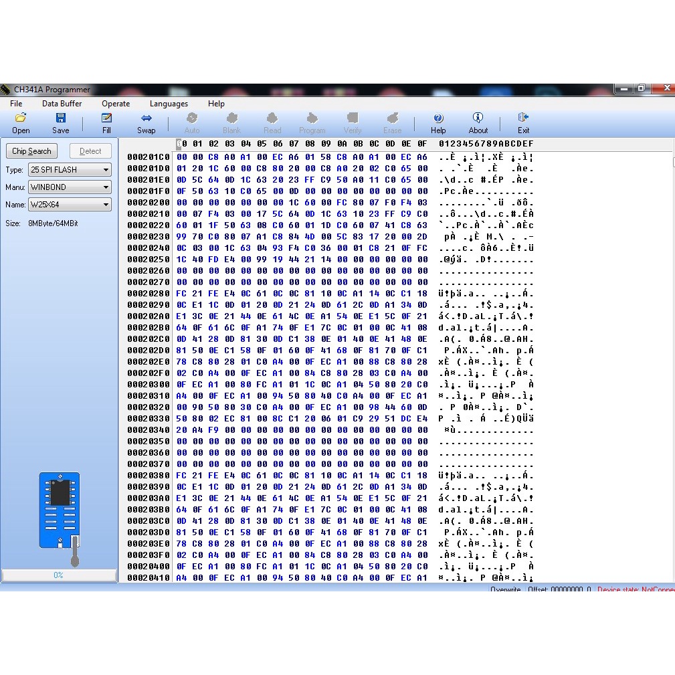Open the Operate menu
The width and height of the screenshot is (675, 675).
click(116, 104)
